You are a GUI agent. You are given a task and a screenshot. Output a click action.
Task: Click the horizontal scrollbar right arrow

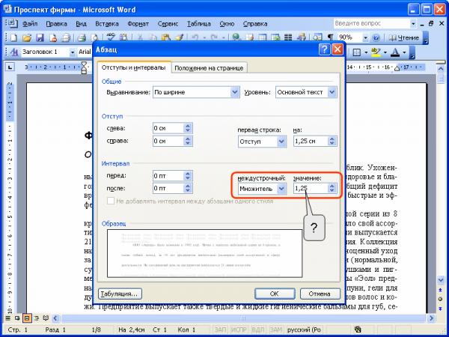pos(431,318)
